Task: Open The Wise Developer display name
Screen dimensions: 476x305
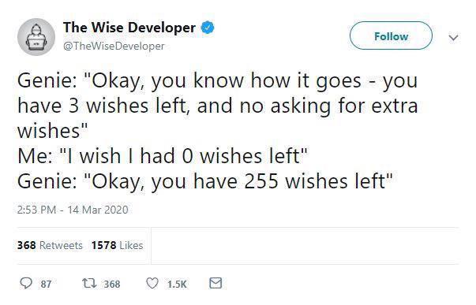Action: pos(129,28)
